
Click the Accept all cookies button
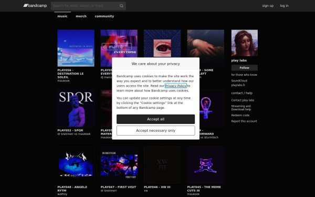[x=156, y=119]
